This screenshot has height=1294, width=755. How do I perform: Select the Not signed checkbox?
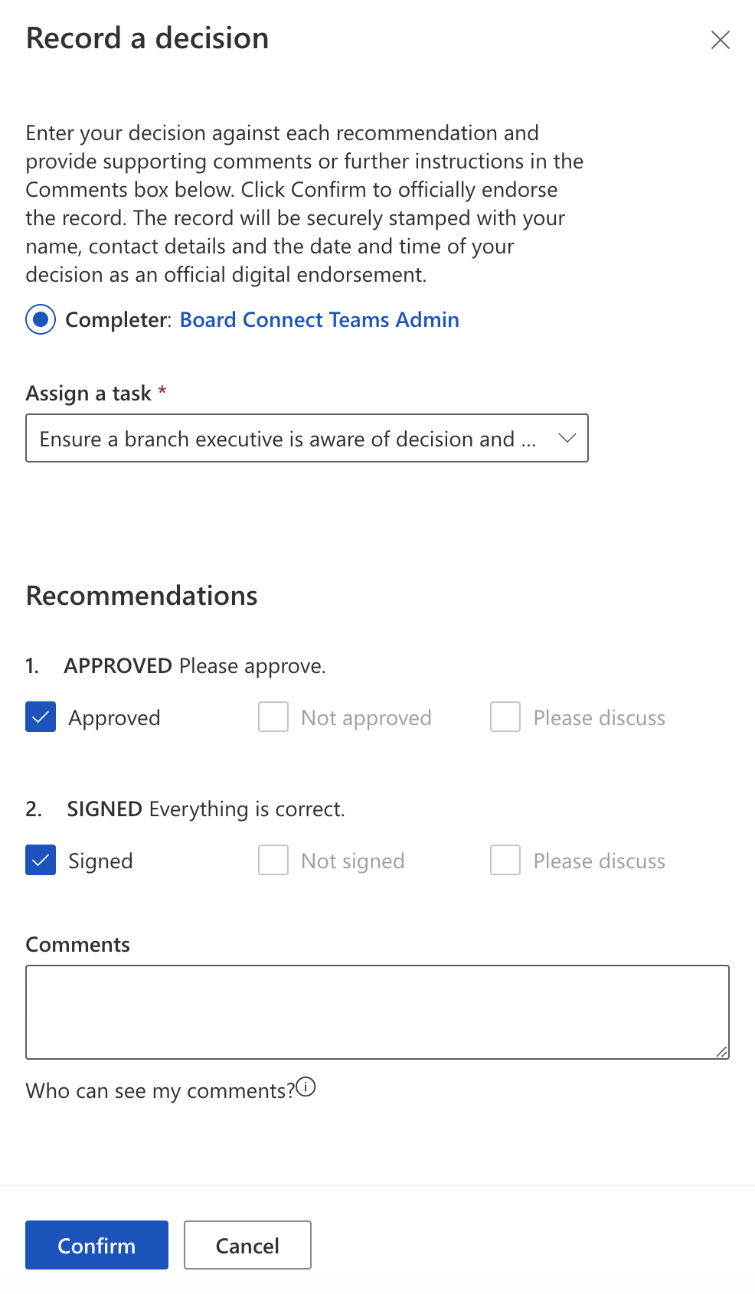[x=273, y=861]
